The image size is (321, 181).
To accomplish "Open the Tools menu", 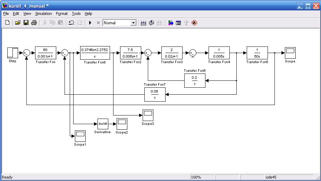I will click(76, 14).
